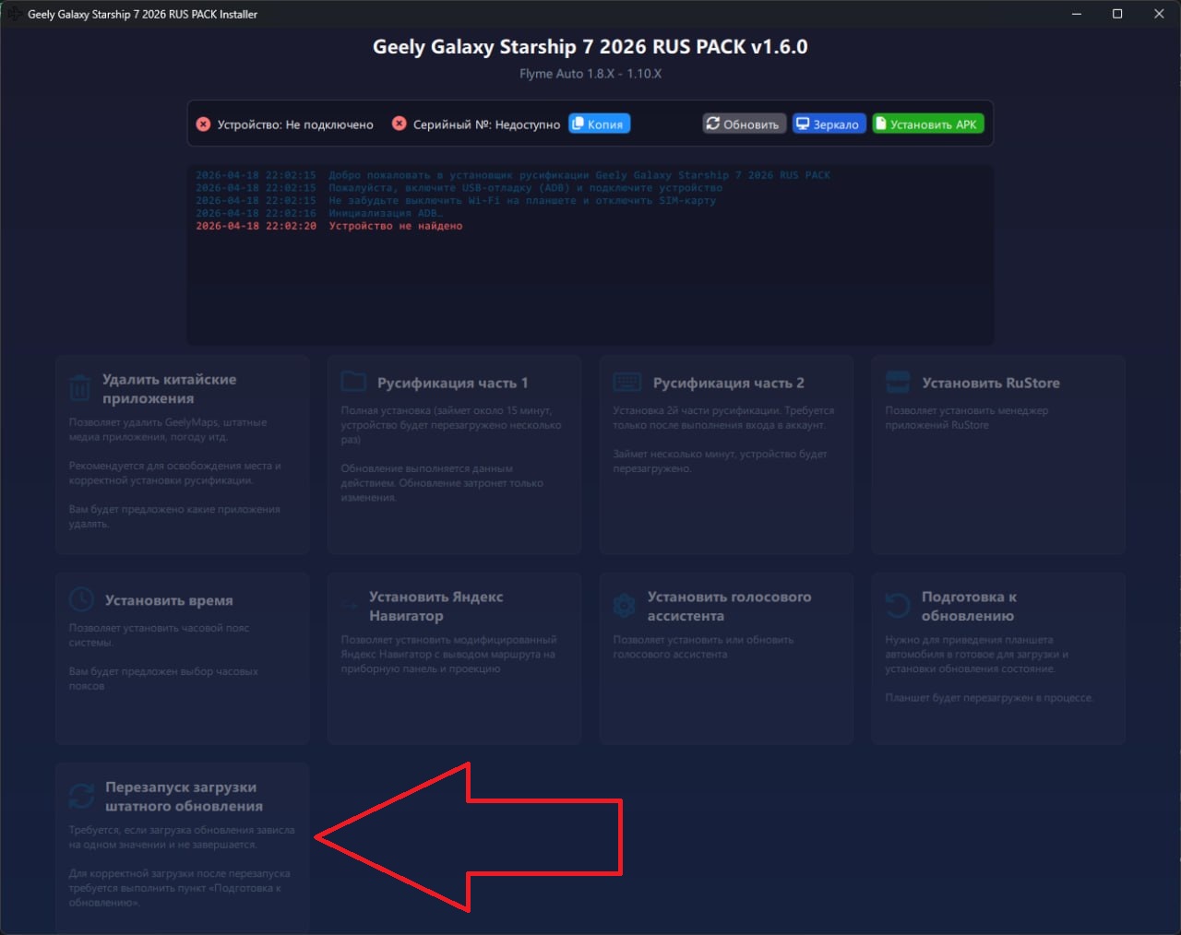Click the circular arrow icon of Подготовка к обновлению
This screenshot has height=935, width=1181.
click(x=898, y=606)
